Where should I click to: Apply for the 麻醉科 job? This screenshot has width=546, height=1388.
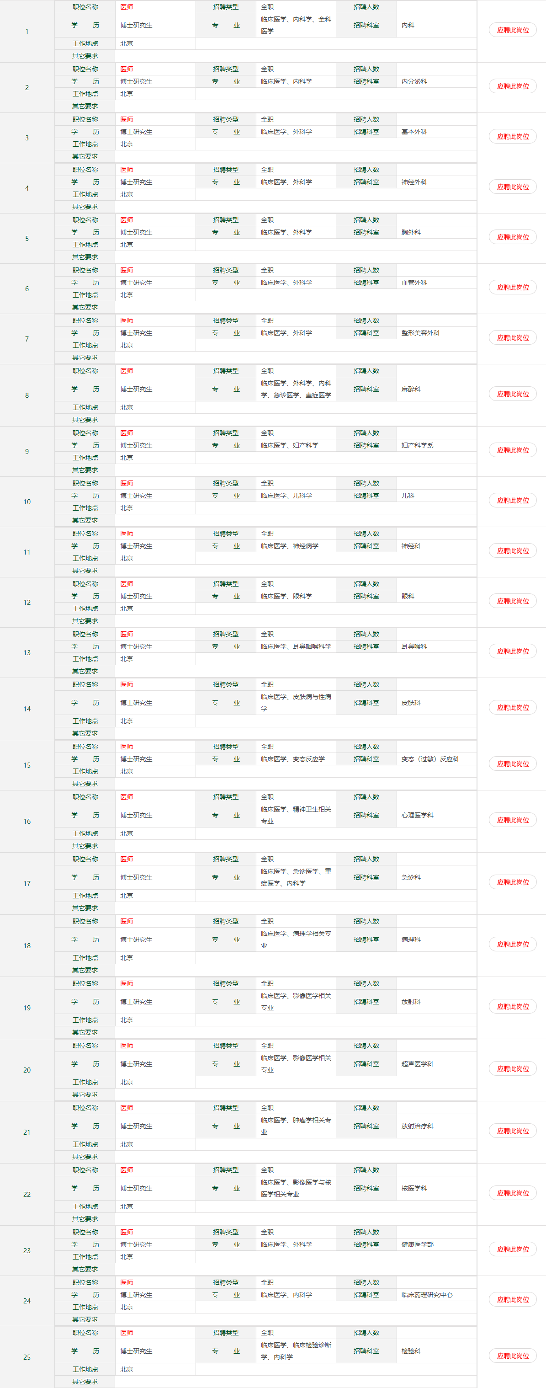pyautogui.click(x=513, y=394)
